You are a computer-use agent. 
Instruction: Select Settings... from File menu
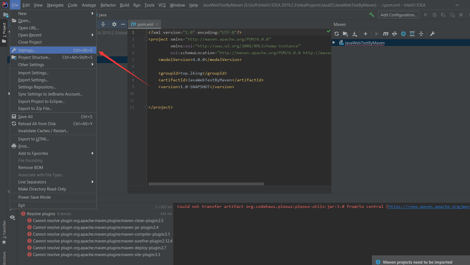point(53,50)
